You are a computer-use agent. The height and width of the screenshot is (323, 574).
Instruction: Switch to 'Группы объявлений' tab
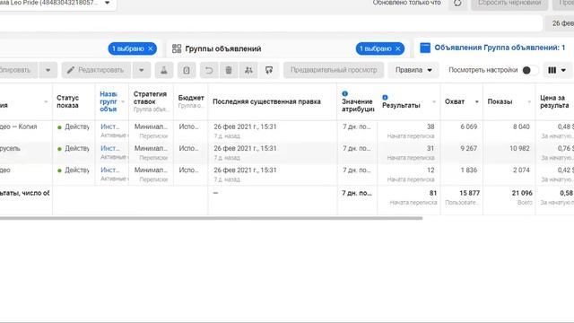(x=223, y=48)
